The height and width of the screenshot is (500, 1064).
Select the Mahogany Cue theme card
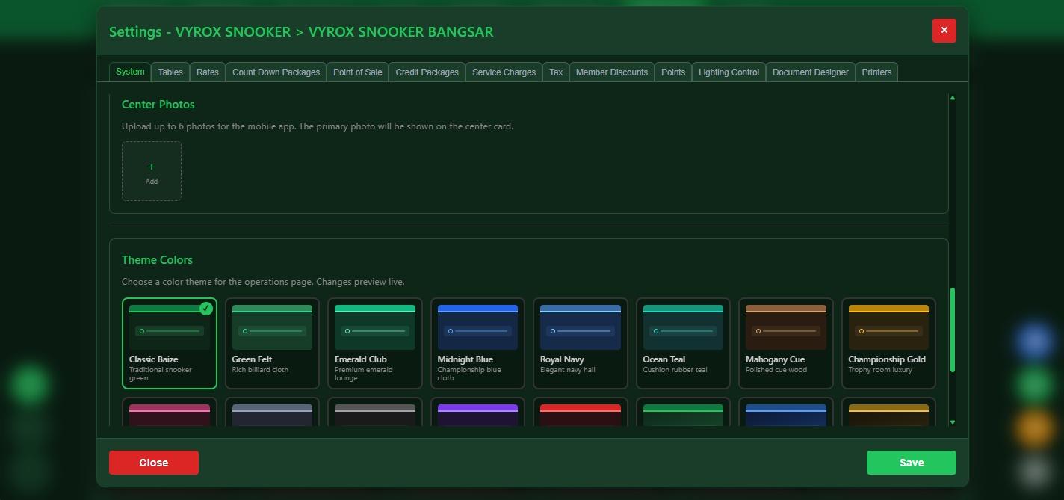(x=785, y=344)
